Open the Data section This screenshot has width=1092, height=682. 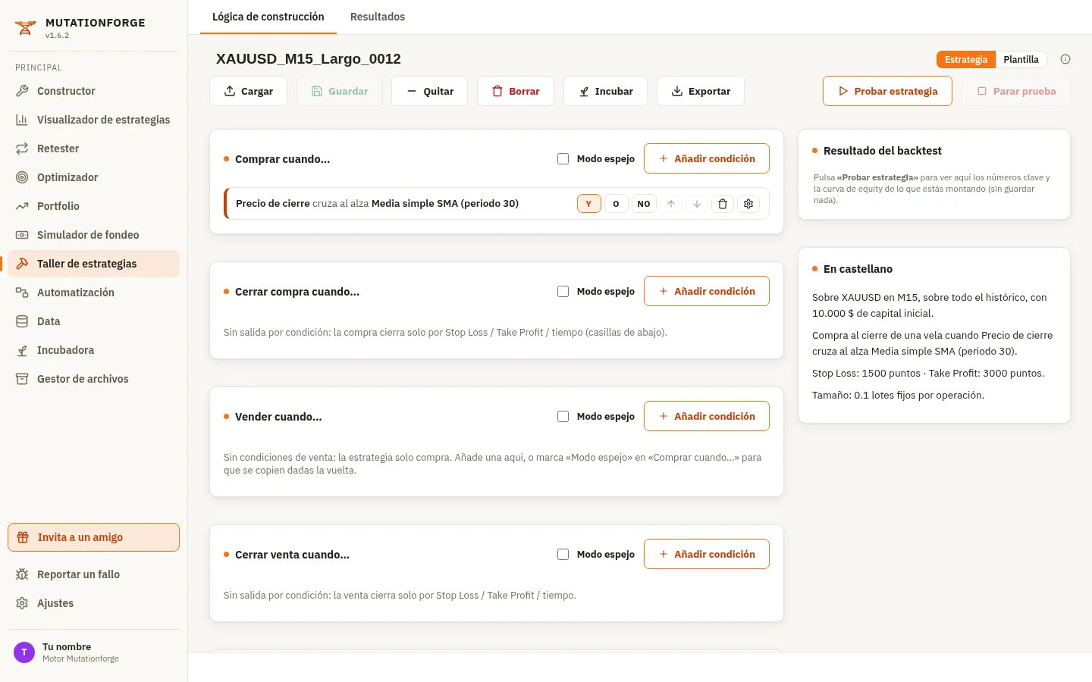coord(93,321)
